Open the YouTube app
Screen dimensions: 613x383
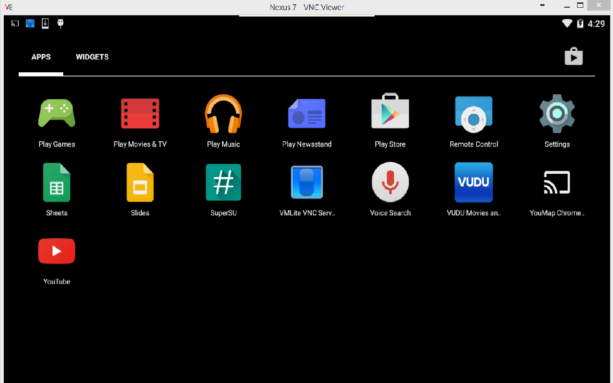coord(57,251)
